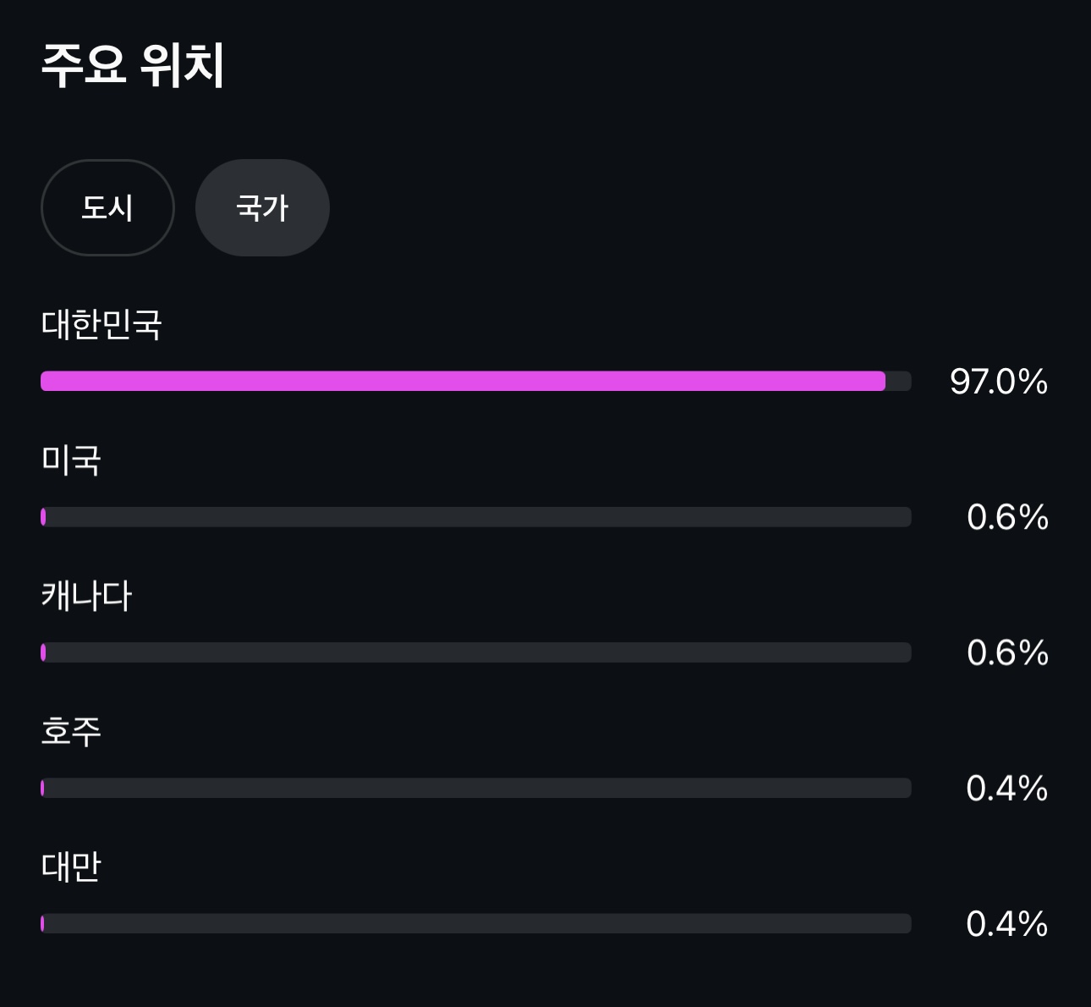Choose the 캐나다 country label
Screen dimensions: 1091x1007
(x=86, y=596)
